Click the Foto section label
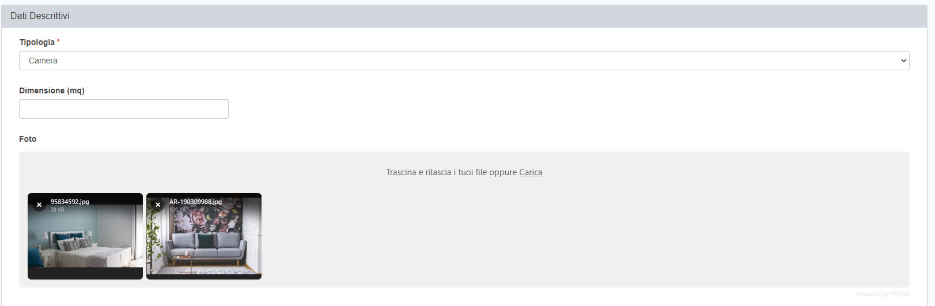 click(28, 139)
